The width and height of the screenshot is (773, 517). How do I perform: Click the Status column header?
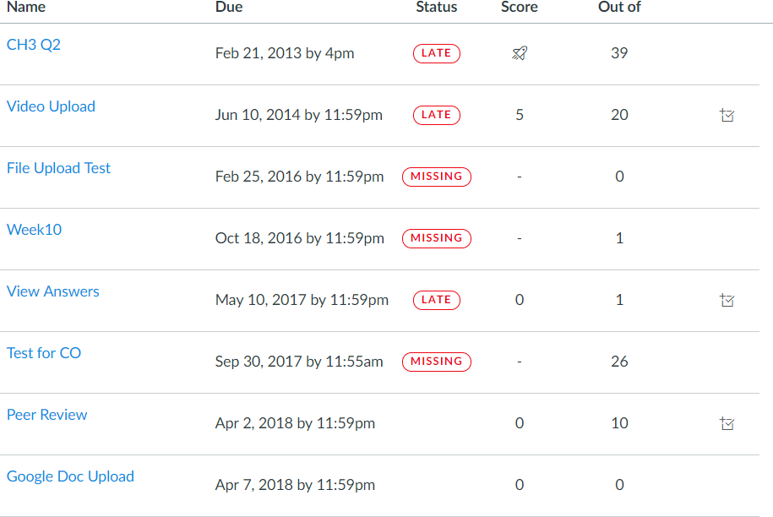tap(436, 8)
